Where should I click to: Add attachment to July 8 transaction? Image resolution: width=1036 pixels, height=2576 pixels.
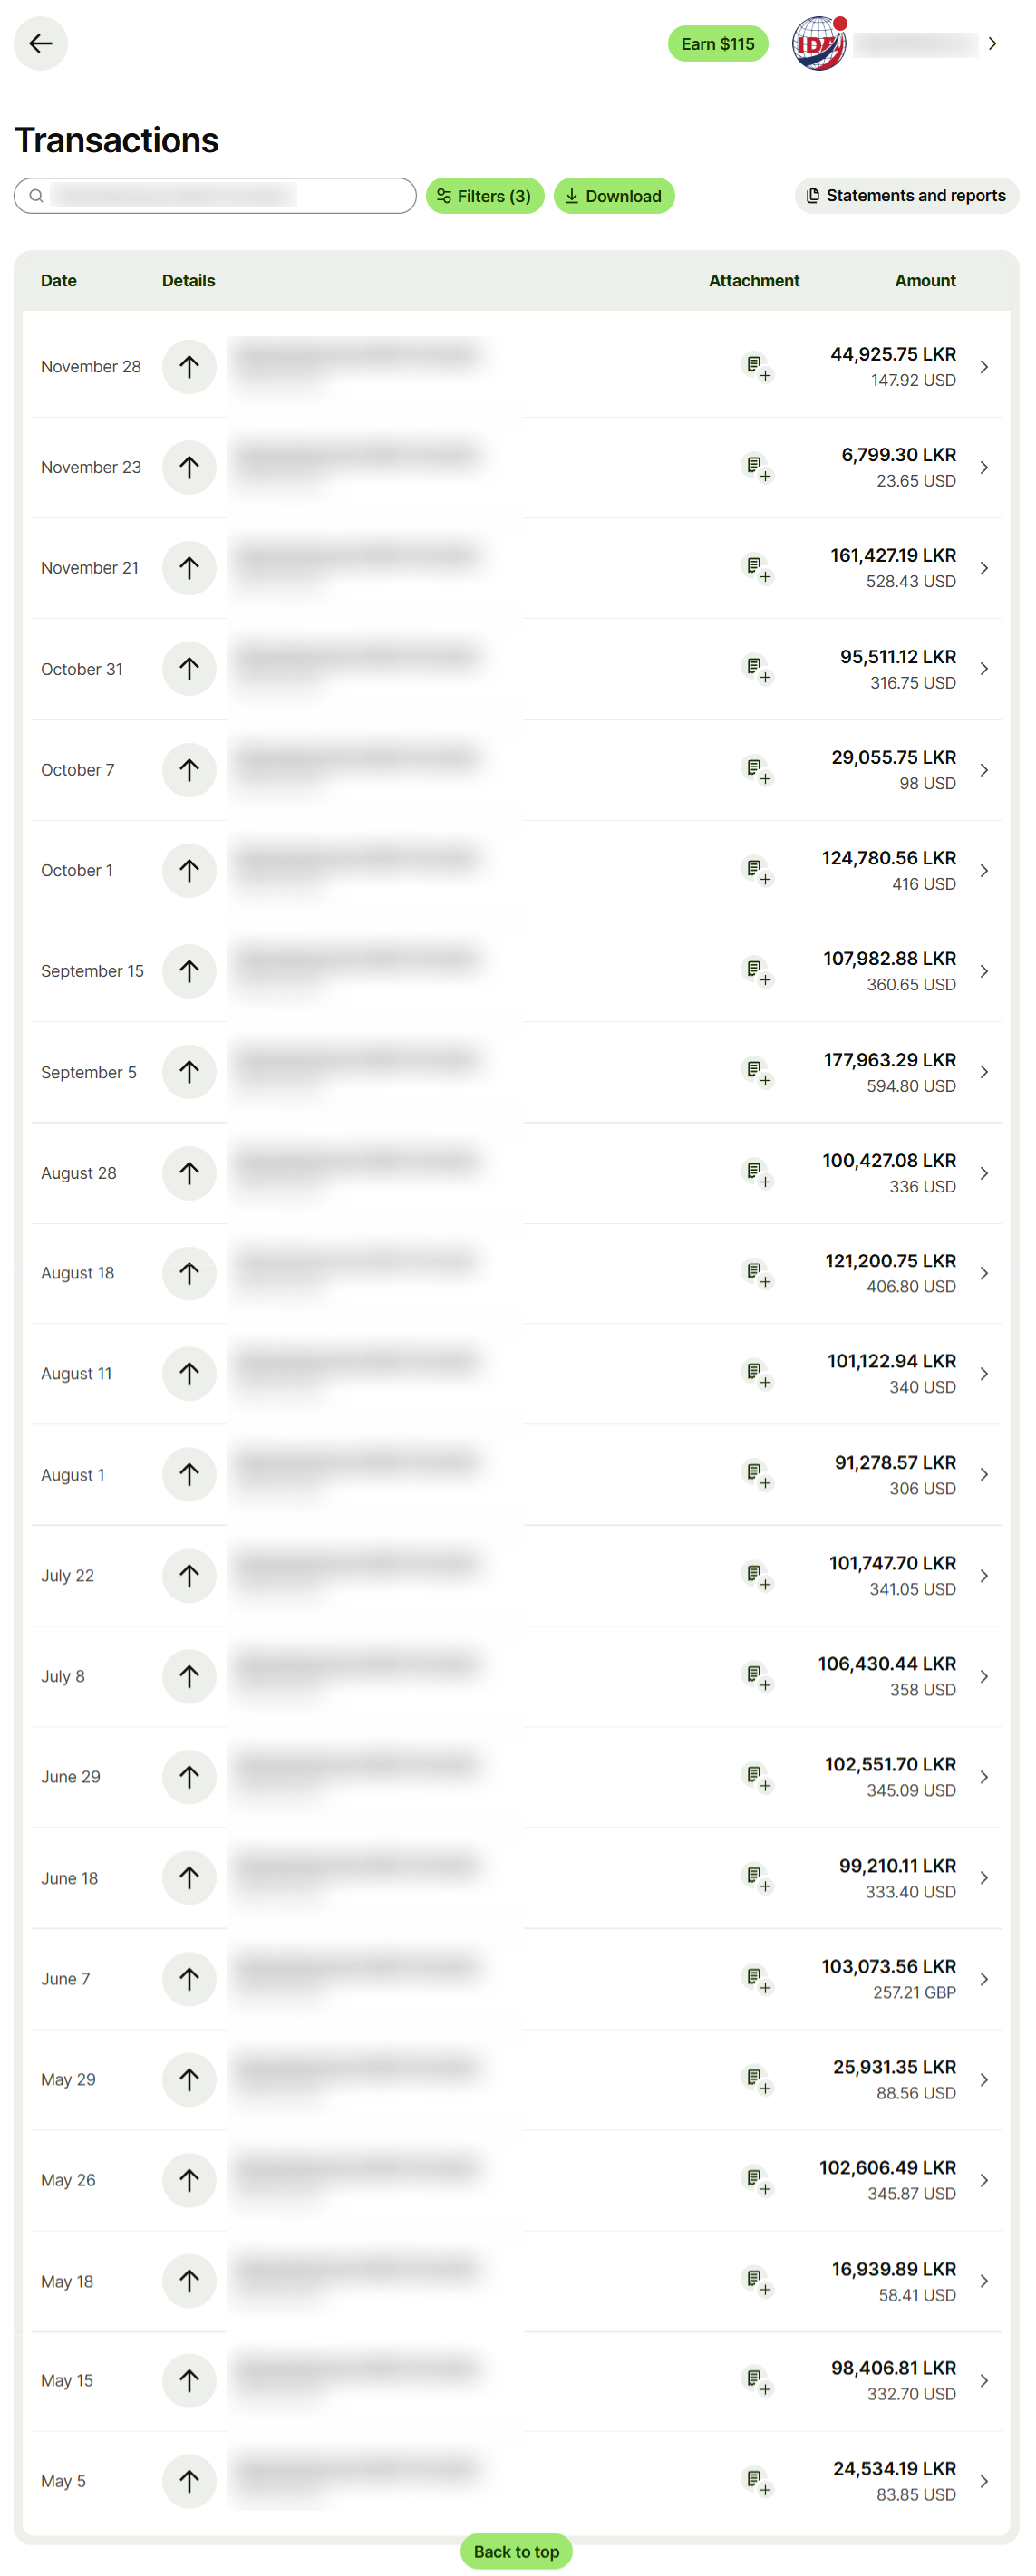(757, 1676)
